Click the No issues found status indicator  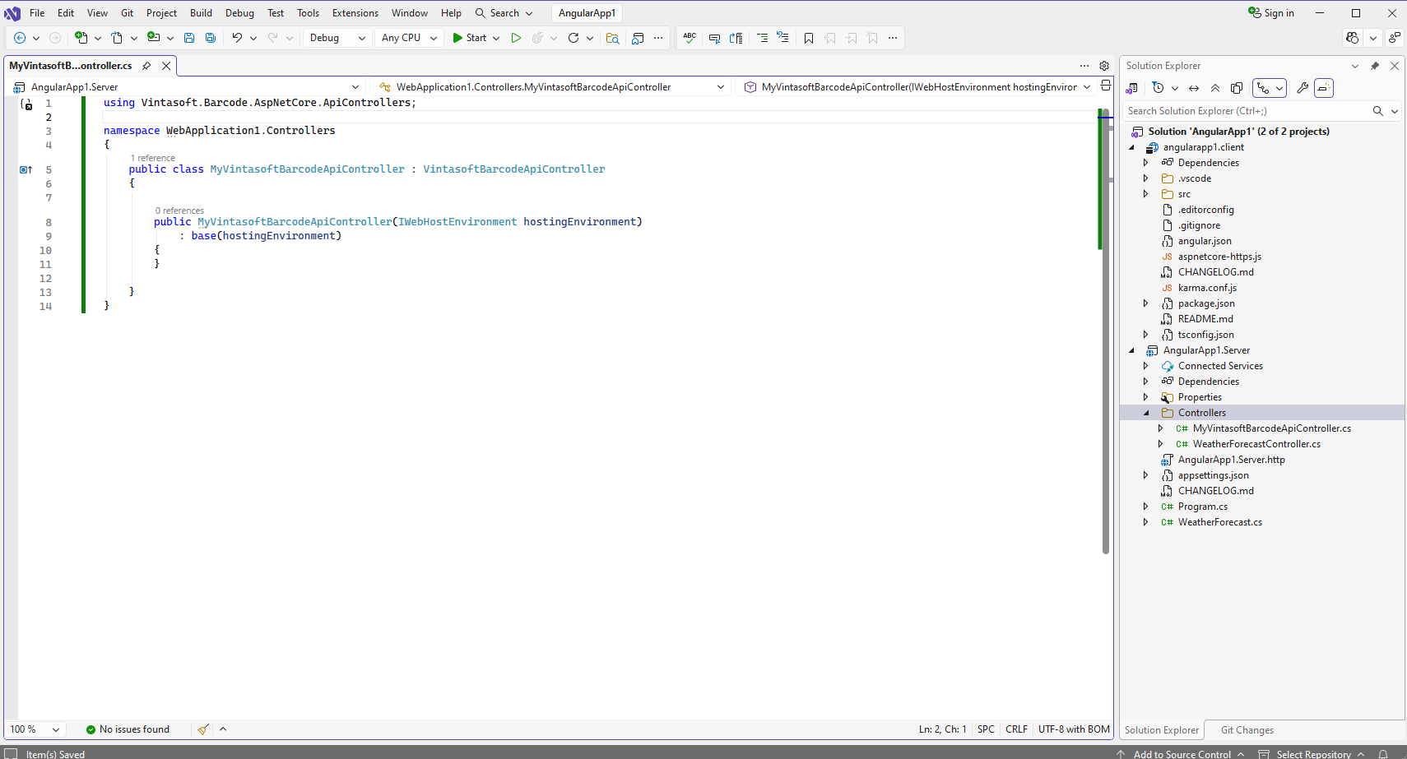(x=128, y=729)
